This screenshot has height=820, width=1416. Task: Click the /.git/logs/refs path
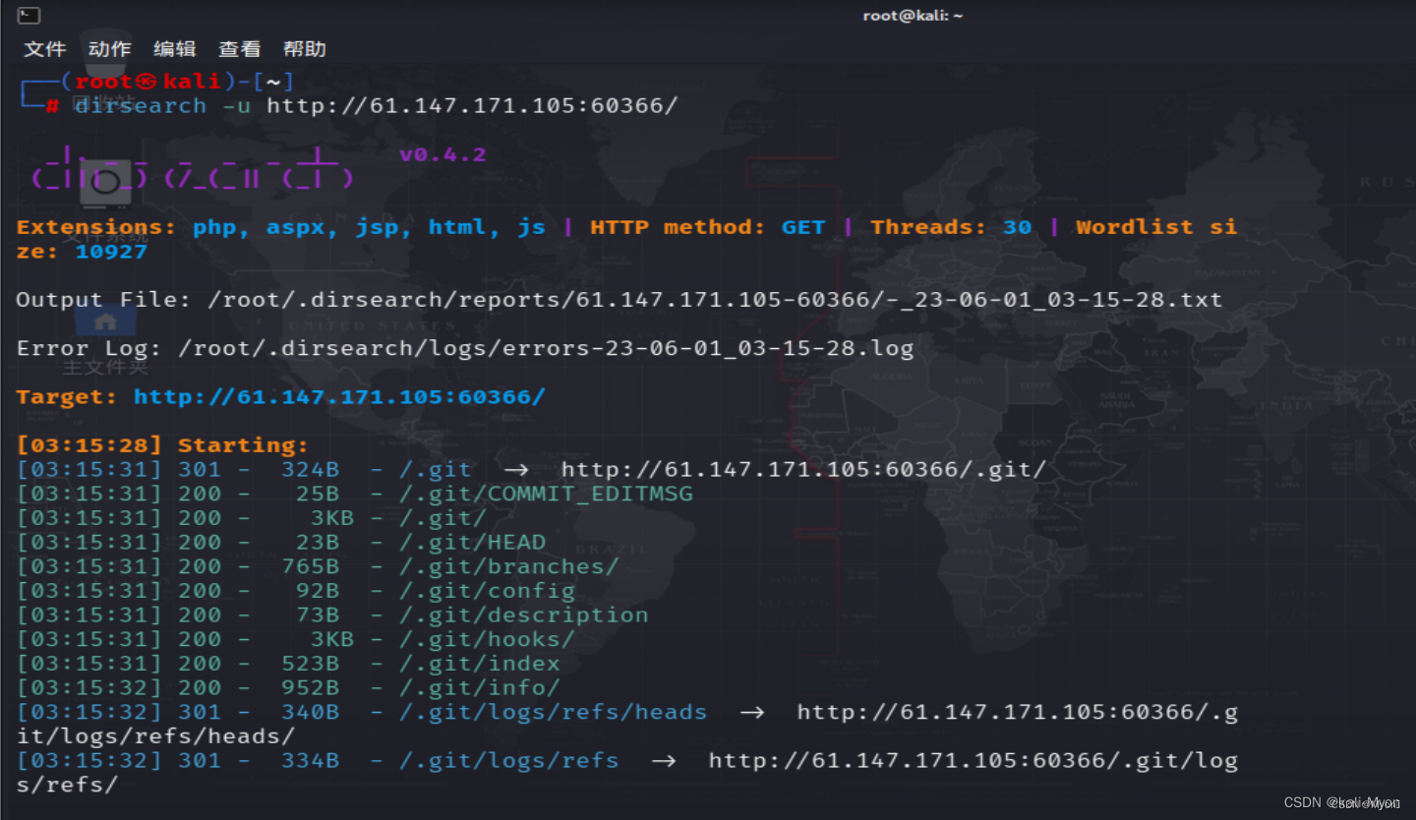pos(508,760)
